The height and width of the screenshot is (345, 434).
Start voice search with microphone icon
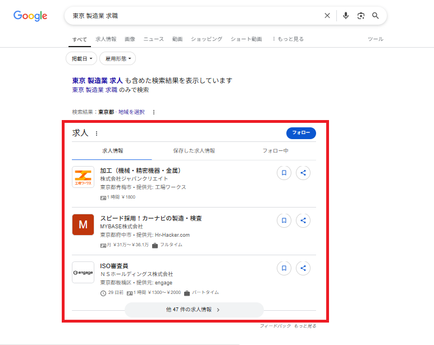coord(346,16)
